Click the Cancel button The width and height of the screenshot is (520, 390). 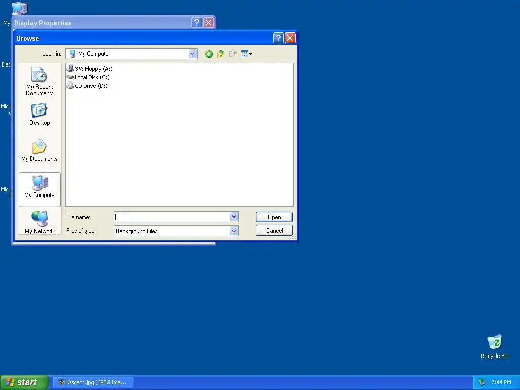[274, 231]
